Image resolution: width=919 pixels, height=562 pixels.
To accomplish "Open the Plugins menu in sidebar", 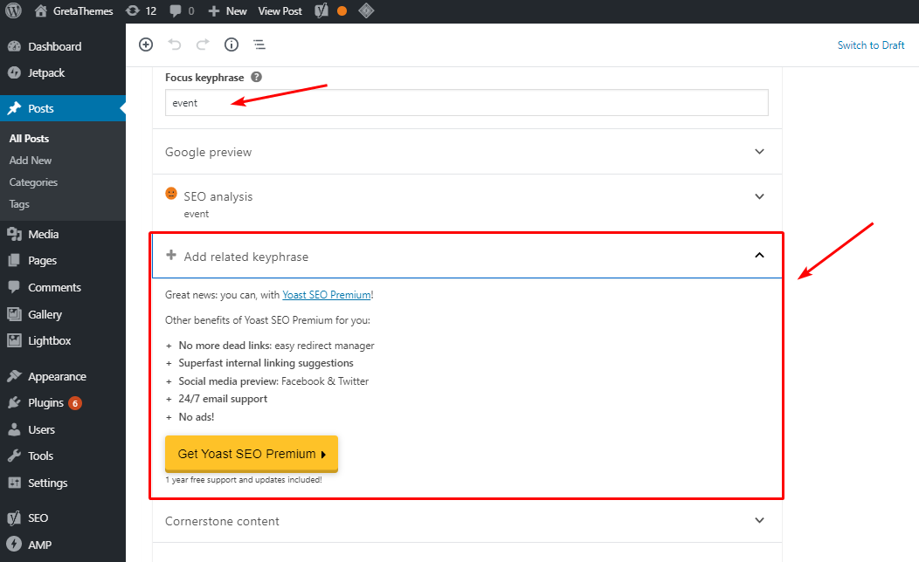I will [x=45, y=403].
